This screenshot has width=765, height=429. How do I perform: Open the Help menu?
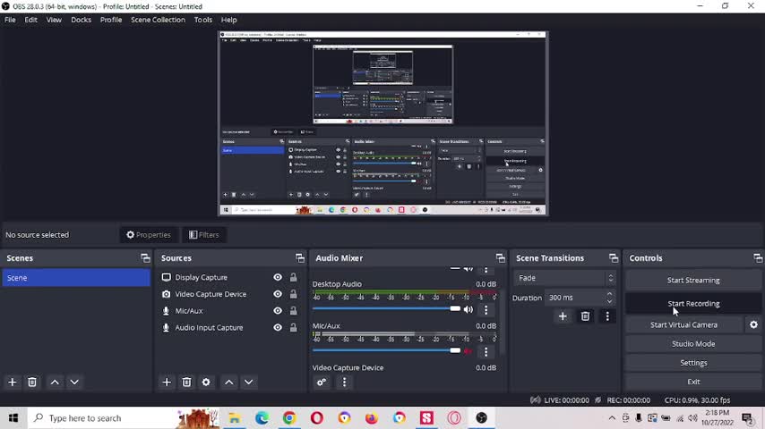[228, 20]
